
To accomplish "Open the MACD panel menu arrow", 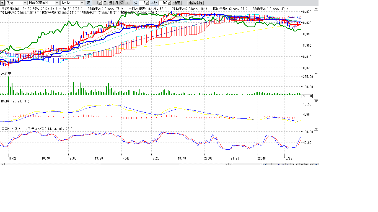I will (316, 101).
